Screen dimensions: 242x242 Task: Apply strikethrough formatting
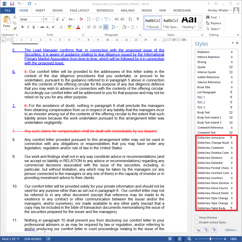pyautogui.click(x=42, y=27)
